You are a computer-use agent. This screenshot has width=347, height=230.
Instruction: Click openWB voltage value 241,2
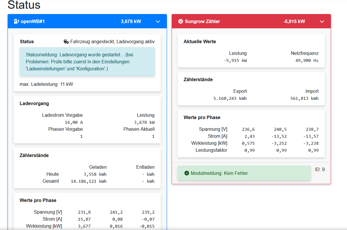pos(116,212)
